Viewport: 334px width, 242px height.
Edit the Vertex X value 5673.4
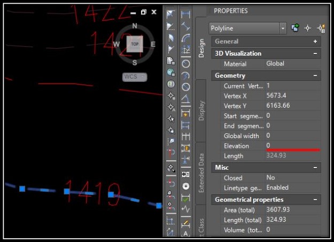point(293,96)
